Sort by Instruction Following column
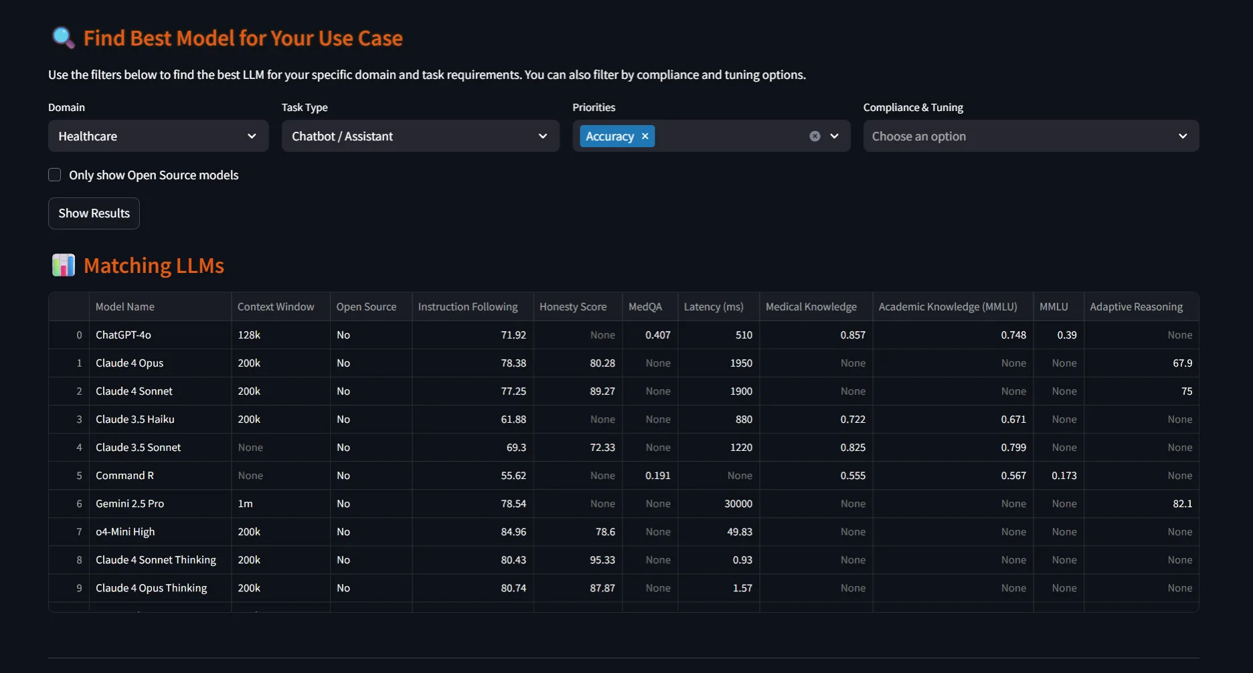 pos(468,307)
